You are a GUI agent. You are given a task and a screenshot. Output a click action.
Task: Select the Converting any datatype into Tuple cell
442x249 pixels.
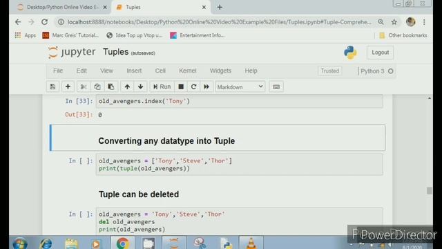[218, 138]
